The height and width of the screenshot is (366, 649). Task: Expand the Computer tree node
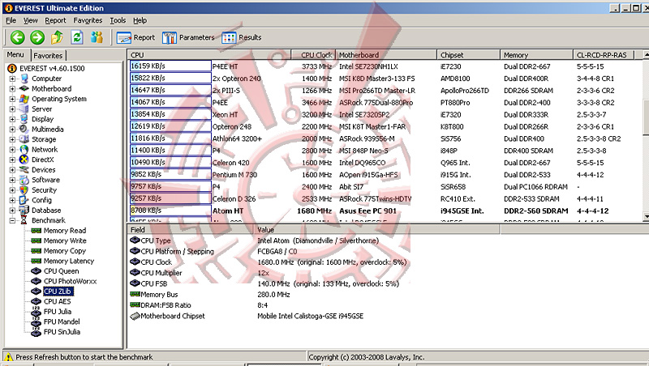[x=12, y=79]
